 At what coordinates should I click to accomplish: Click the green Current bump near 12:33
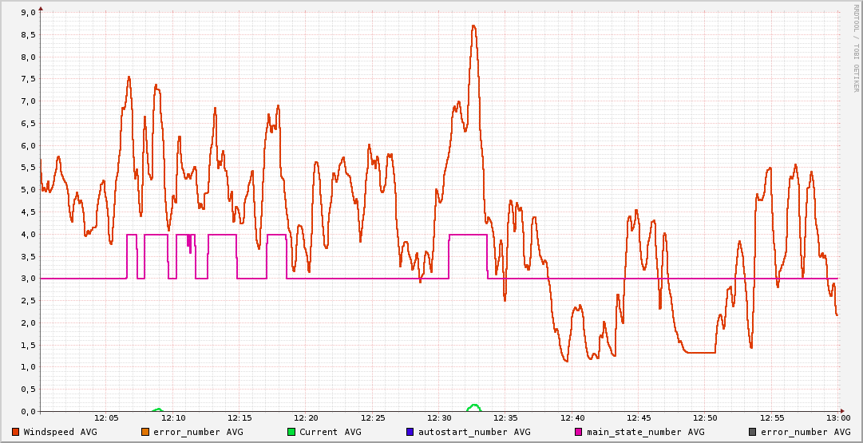coord(474,407)
